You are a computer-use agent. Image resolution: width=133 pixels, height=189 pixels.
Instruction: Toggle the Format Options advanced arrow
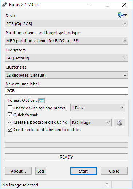pyautogui.click(x=42, y=101)
